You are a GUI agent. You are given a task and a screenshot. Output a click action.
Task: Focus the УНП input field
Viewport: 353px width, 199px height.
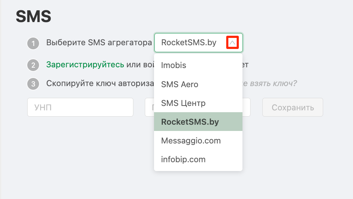coord(80,107)
